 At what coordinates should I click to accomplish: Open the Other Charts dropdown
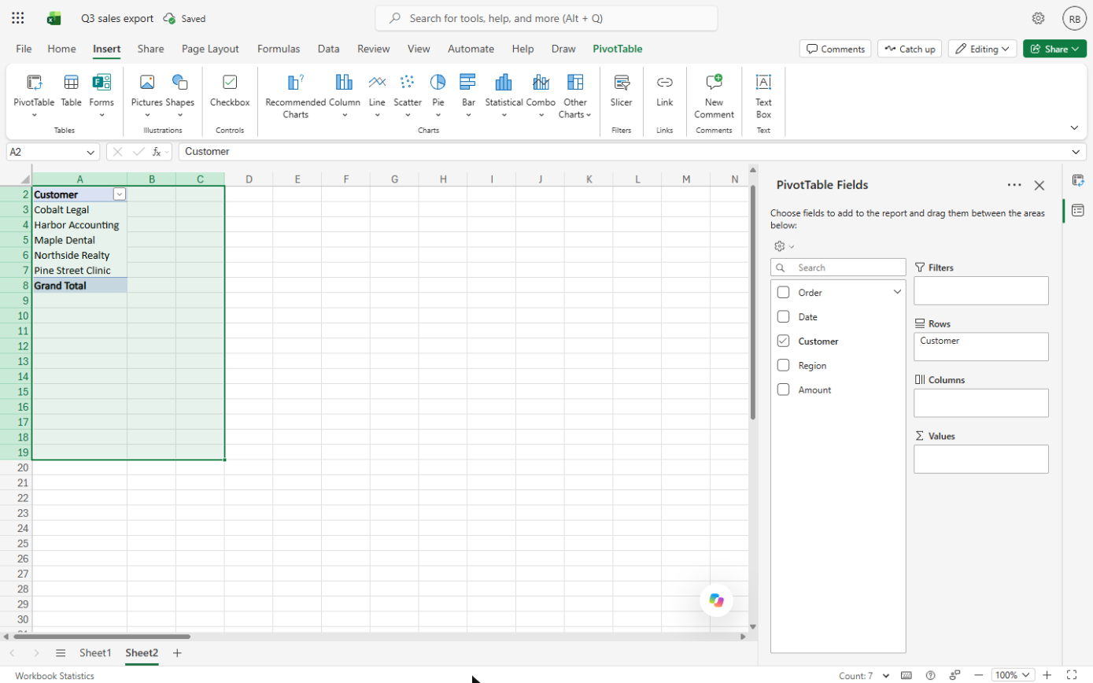click(575, 96)
